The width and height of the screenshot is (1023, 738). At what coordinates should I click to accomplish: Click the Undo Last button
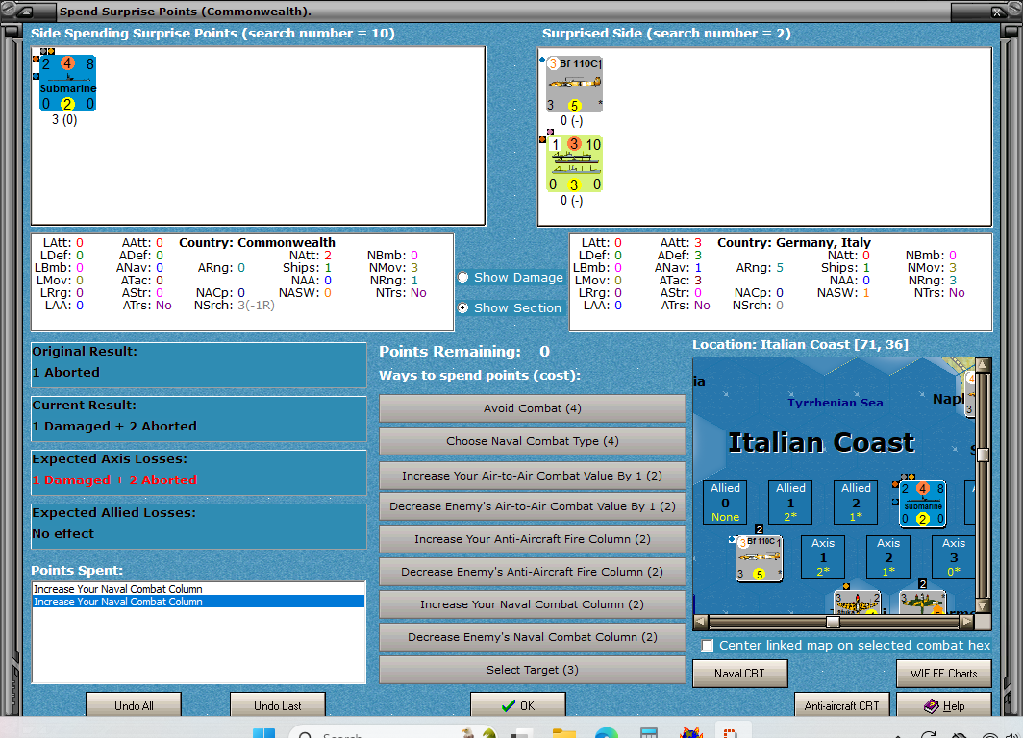point(277,704)
